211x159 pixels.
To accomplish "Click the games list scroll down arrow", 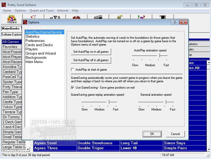I will (x=209, y=149).
